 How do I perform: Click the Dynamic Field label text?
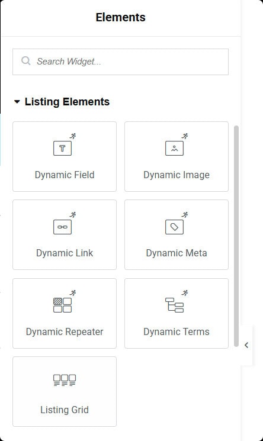click(65, 175)
